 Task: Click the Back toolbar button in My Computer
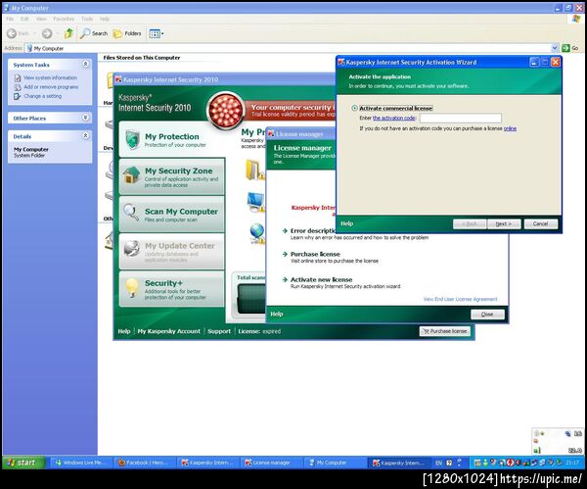[18, 33]
